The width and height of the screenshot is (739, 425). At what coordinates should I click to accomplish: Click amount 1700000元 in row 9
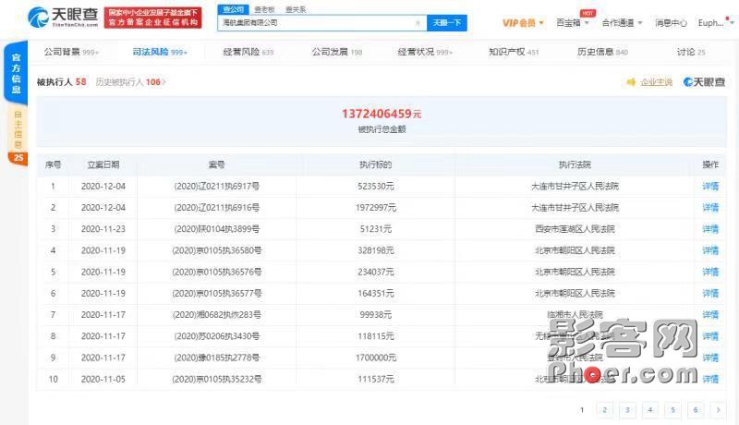click(376, 358)
